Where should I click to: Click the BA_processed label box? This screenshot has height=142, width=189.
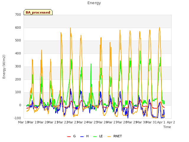point(38,12)
